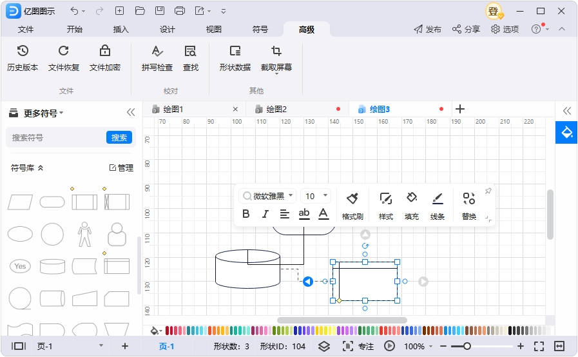This screenshot has width=578, height=357.
Task: Click the 格式刷 format painter
Action: click(x=352, y=206)
